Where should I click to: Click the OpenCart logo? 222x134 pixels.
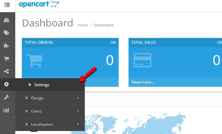[39, 4]
